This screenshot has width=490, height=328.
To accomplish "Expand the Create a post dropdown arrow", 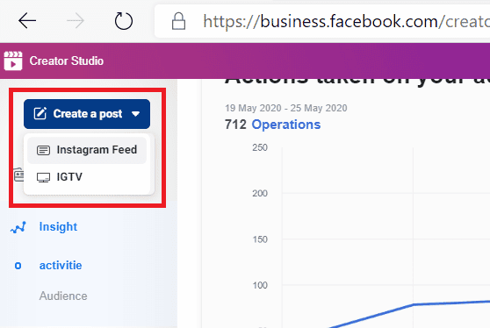I will [x=135, y=114].
